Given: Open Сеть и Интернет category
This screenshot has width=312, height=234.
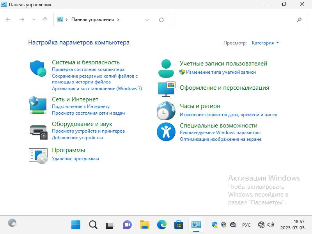Looking at the screenshot, I should click(x=75, y=99).
